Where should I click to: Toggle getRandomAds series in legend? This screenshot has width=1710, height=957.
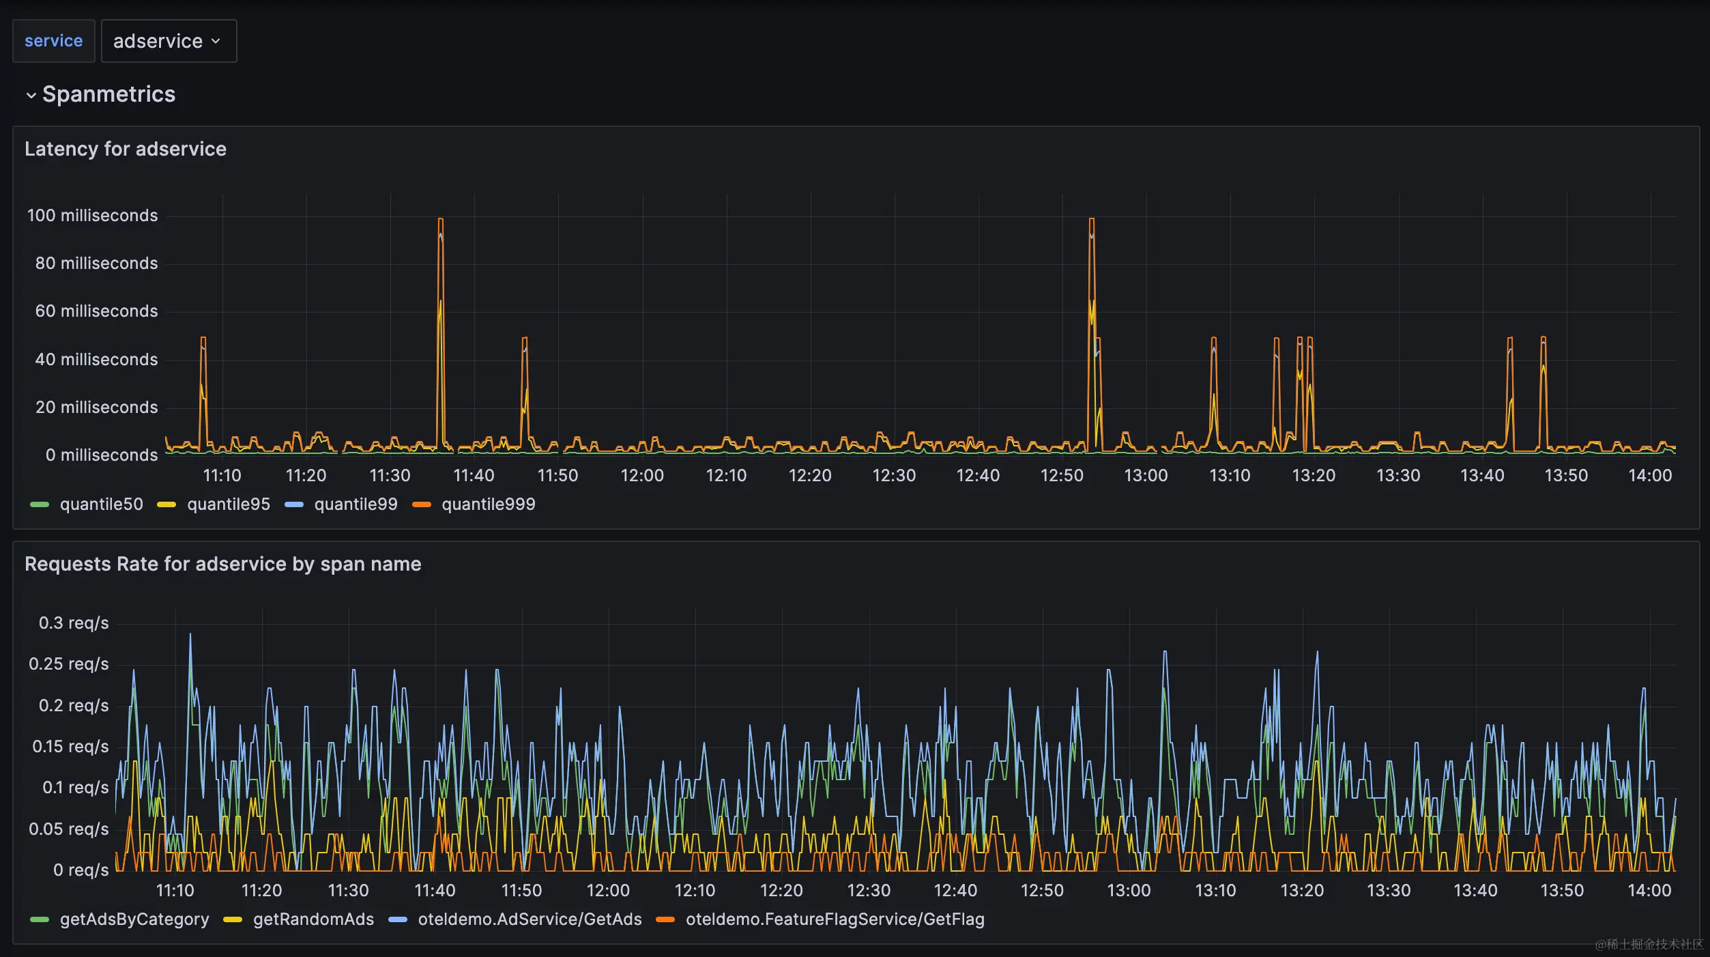313,919
